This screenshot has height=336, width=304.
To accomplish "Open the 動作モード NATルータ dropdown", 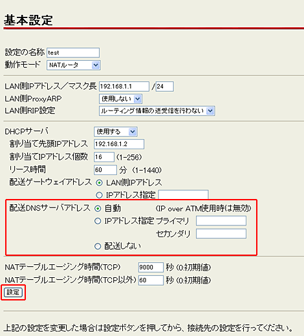I will pyautogui.click(x=73, y=65).
